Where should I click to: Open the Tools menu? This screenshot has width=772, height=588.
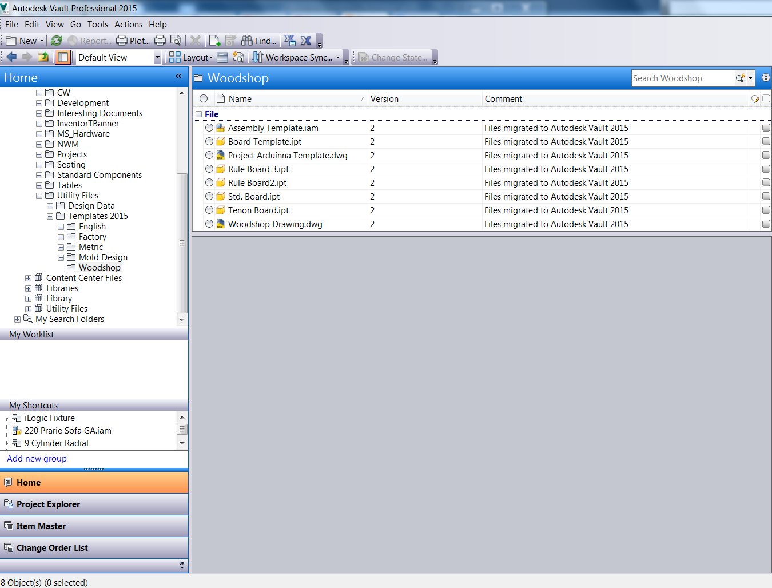(x=98, y=24)
